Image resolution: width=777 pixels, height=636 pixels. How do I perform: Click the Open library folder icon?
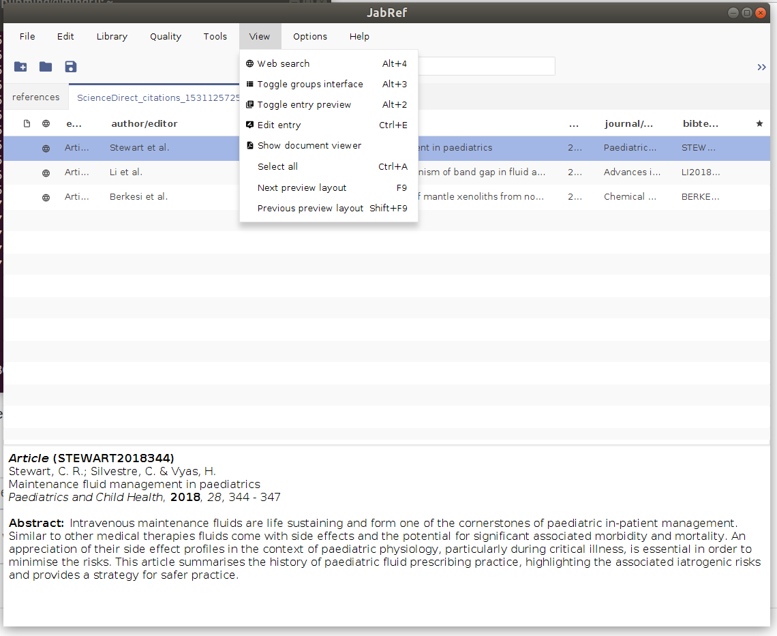pyautogui.click(x=46, y=66)
